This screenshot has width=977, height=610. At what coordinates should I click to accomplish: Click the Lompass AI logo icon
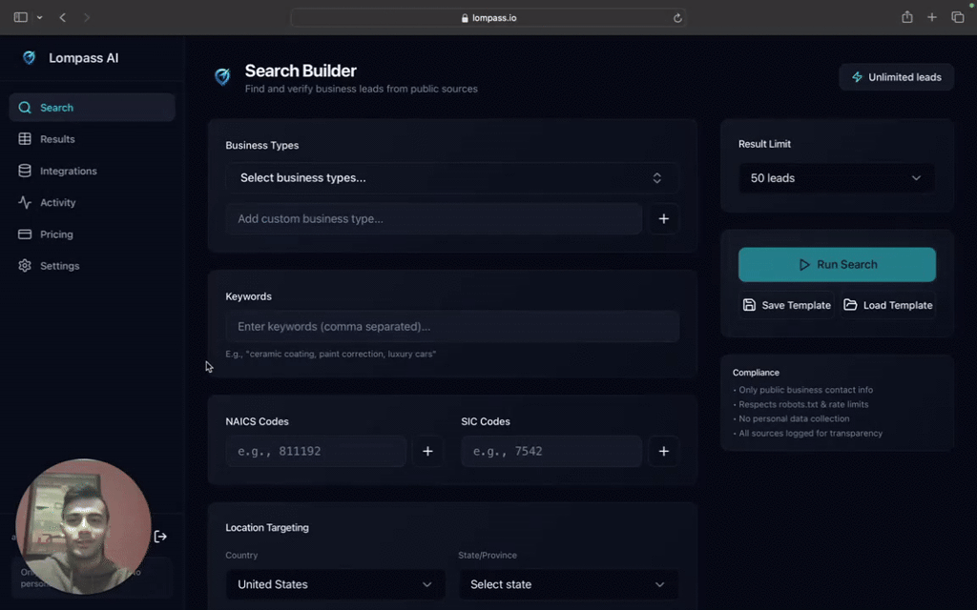coord(30,58)
